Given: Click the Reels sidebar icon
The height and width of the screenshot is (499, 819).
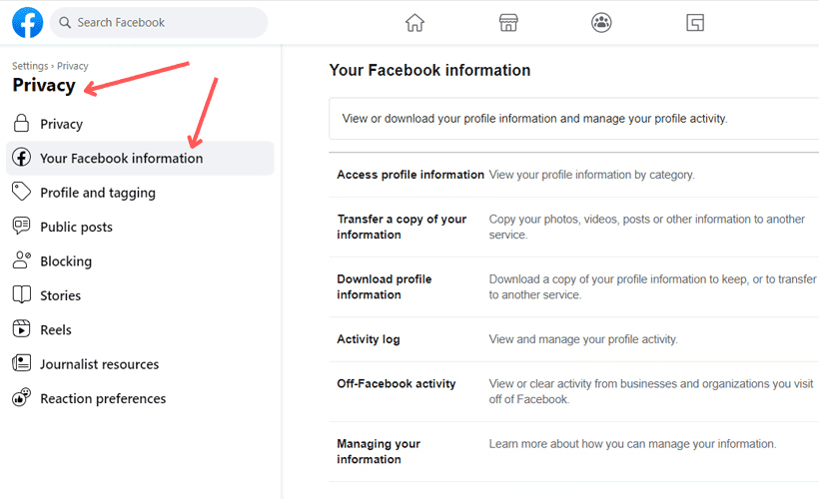Looking at the screenshot, I should tap(22, 329).
